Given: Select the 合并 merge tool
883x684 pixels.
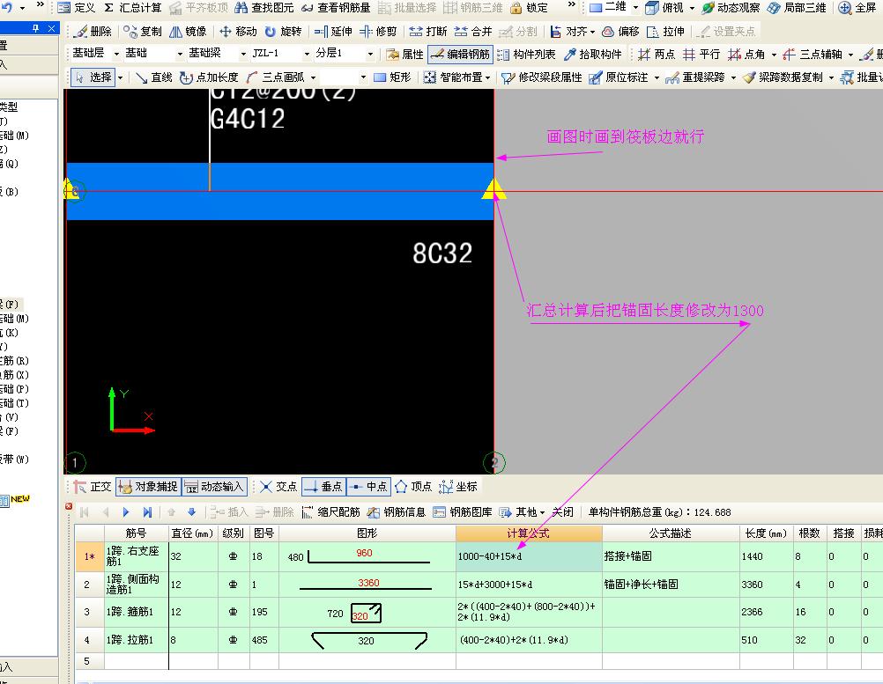Looking at the screenshot, I should pyautogui.click(x=473, y=32).
